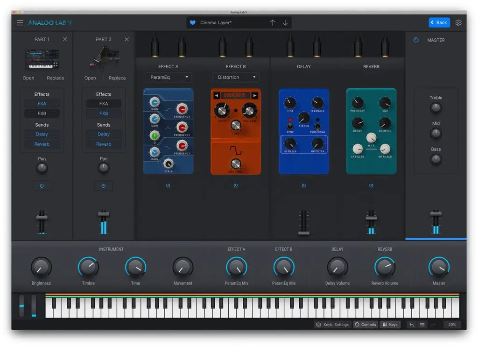Toggle Reverb send for Part 1
The height and width of the screenshot is (347, 478).
pyautogui.click(x=42, y=144)
